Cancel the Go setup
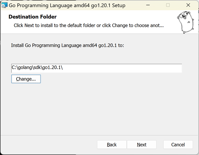The image size is (199, 155). click(178, 144)
